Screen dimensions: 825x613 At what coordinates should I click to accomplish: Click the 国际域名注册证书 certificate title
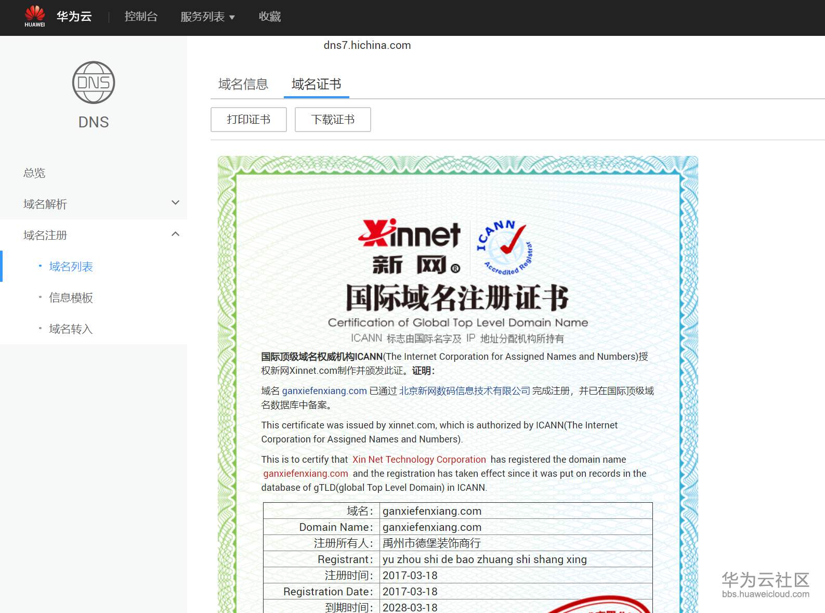457,297
